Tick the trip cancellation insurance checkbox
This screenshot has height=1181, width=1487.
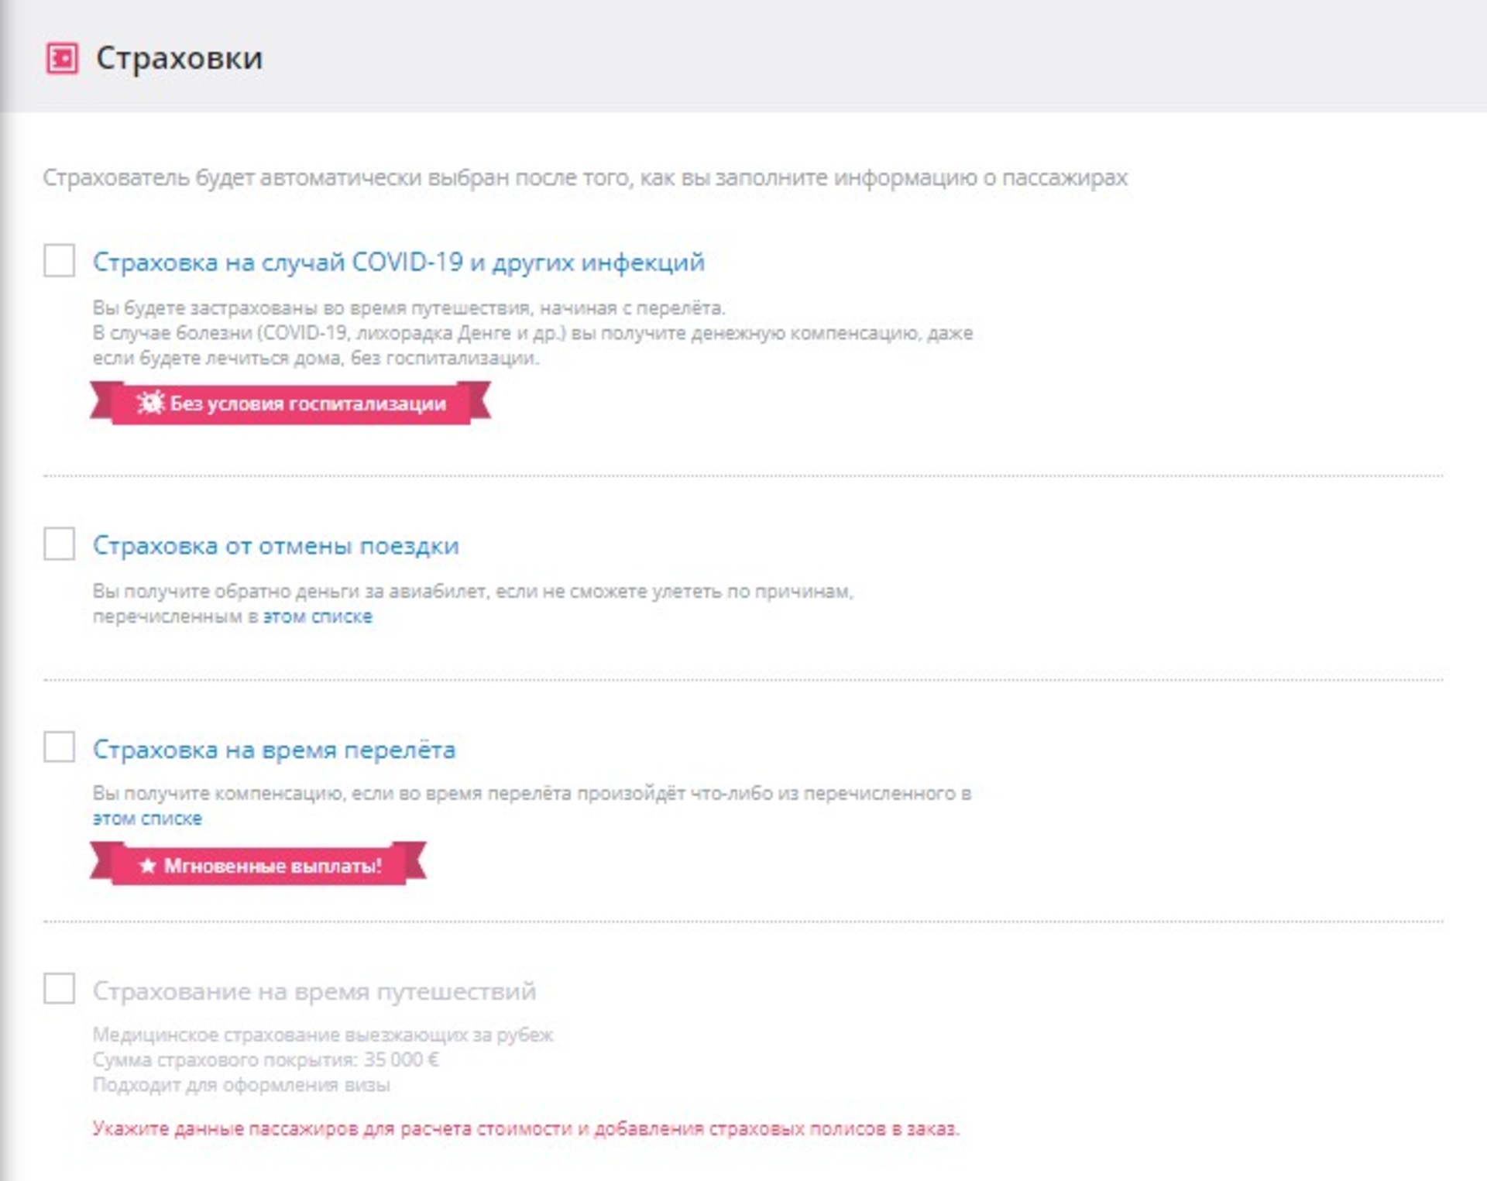(59, 544)
